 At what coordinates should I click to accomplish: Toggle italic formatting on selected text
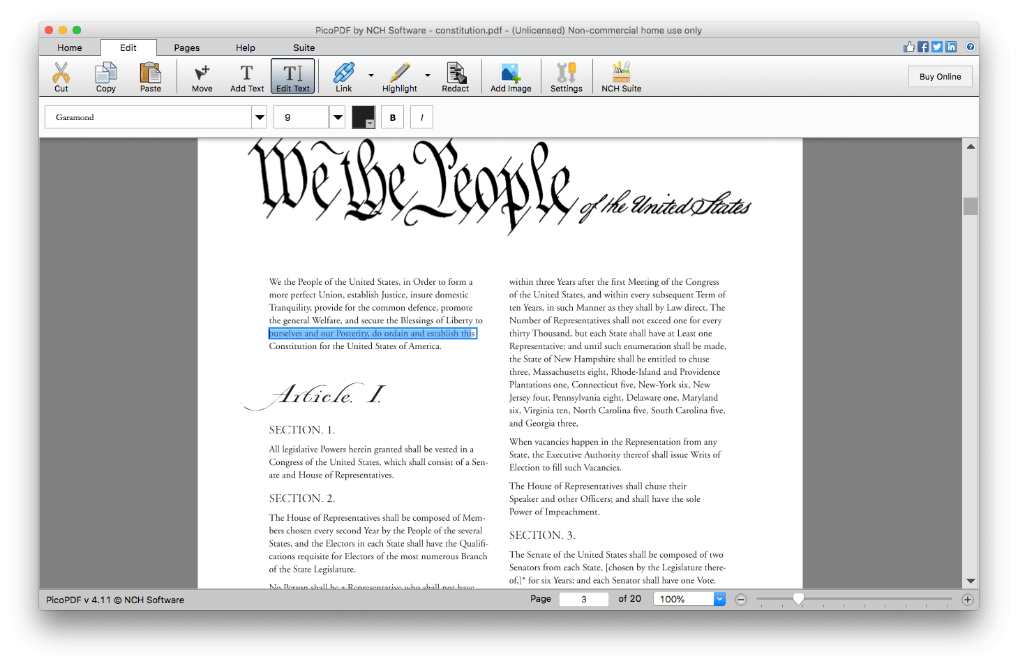pyautogui.click(x=421, y=117)
